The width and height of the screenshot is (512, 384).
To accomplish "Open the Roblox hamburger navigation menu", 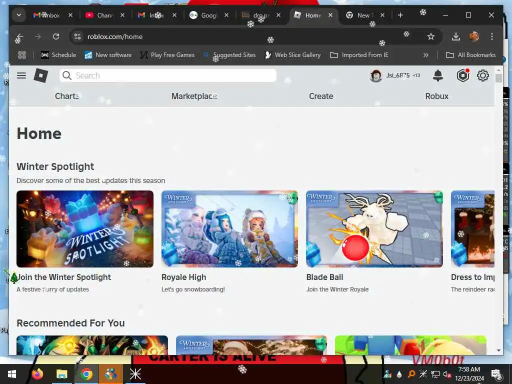I will click(21, 76).
